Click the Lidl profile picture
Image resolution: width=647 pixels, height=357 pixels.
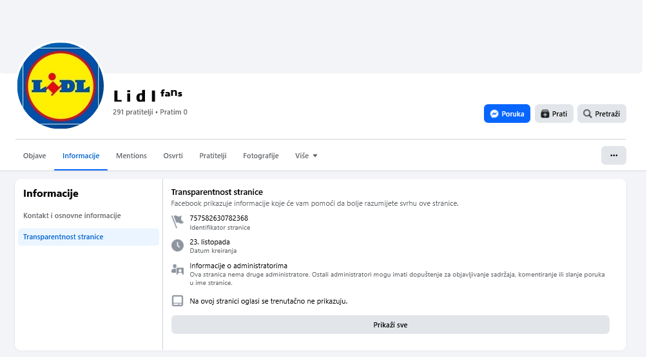(61, 86)
